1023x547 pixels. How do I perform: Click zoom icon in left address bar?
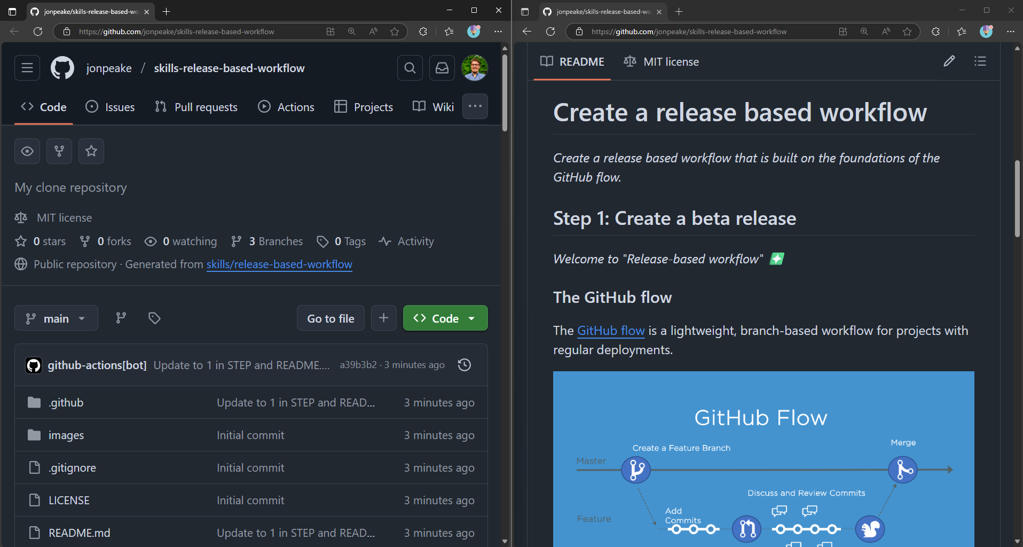[x=352, y=32]
